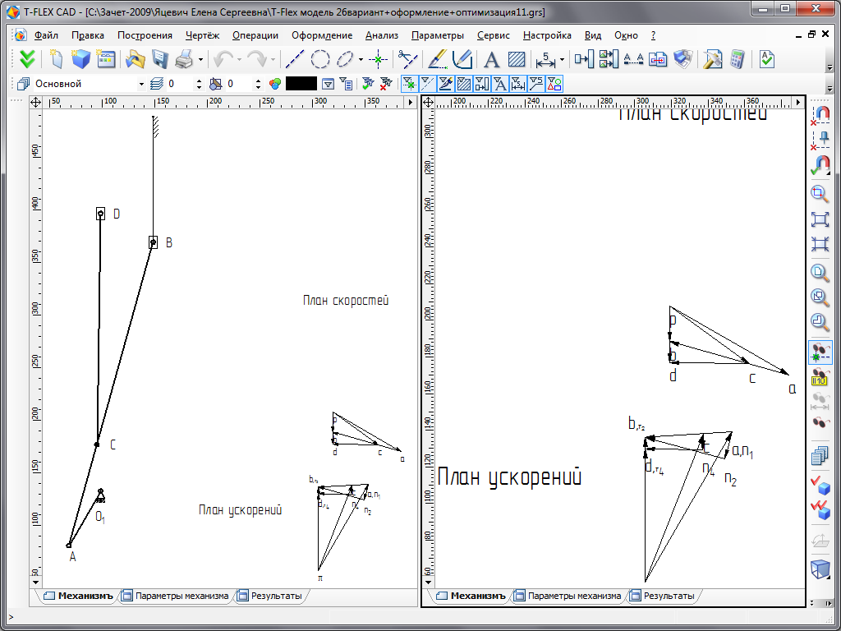Image resolution: width=841 pixels, height=631 pixels.
Task: Open the color palette (RGB circles) icon
Action: 275,84
